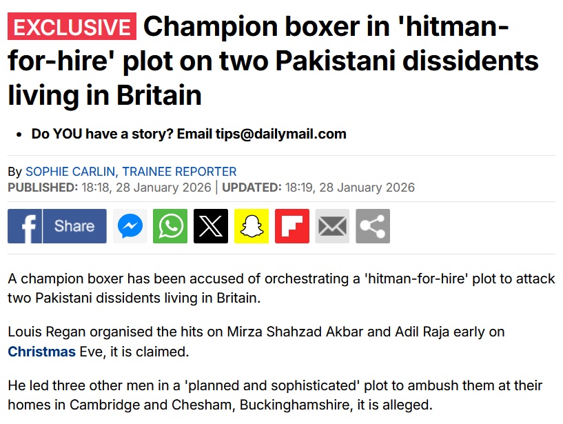563x424 pixels.
Task: Open the red Flipboard share icon
Action: [292, 226]
